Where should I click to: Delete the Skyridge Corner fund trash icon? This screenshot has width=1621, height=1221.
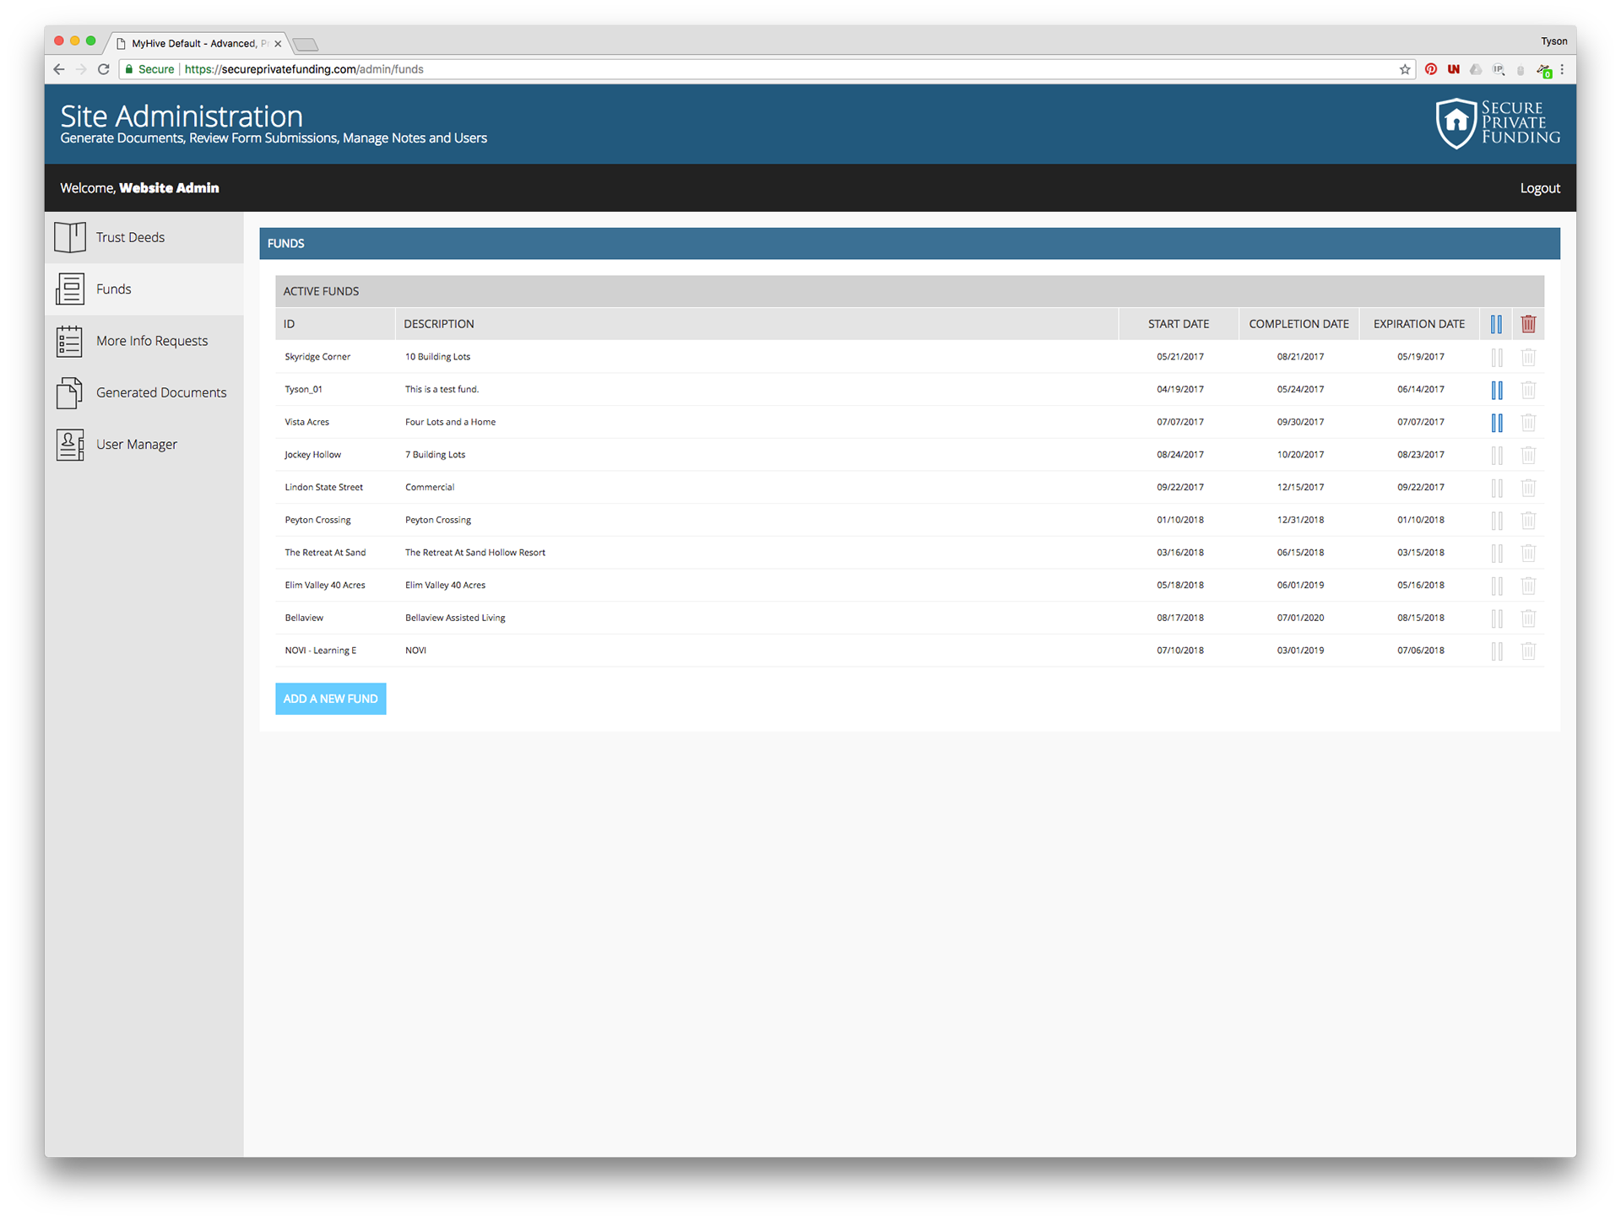point(1528,357)
